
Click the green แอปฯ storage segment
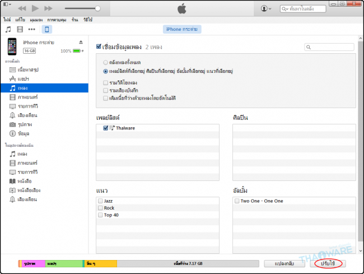[x=64, y=263]
